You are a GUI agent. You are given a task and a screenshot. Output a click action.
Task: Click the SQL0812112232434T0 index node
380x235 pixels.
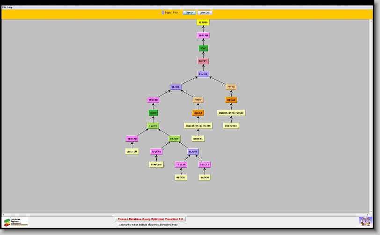[198, 126]
